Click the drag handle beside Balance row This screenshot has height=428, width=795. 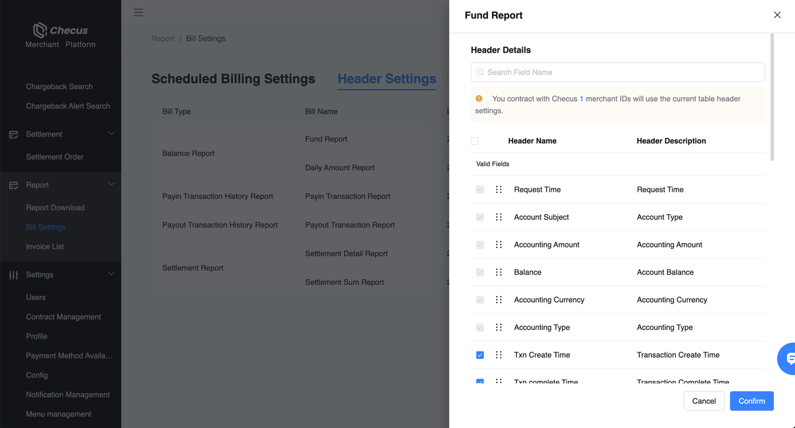[499, 272]
